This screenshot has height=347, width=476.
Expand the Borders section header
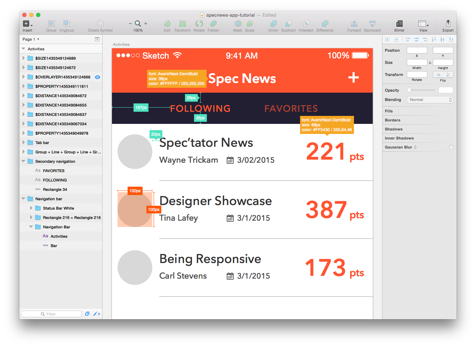tap(393, 120)
